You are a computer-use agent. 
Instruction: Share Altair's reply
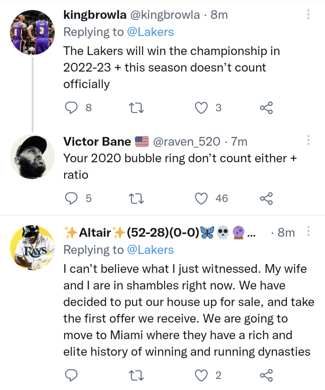pos(267,376)
